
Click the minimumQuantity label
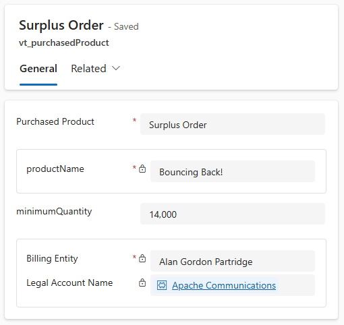(54, 212)
